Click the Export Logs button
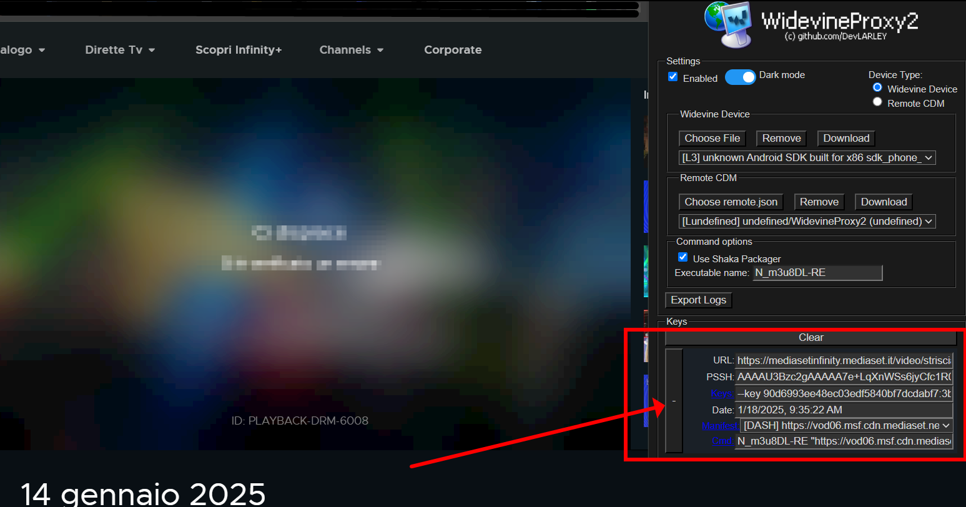The height and width of the screenshot is (507, 966). (698, 300)
